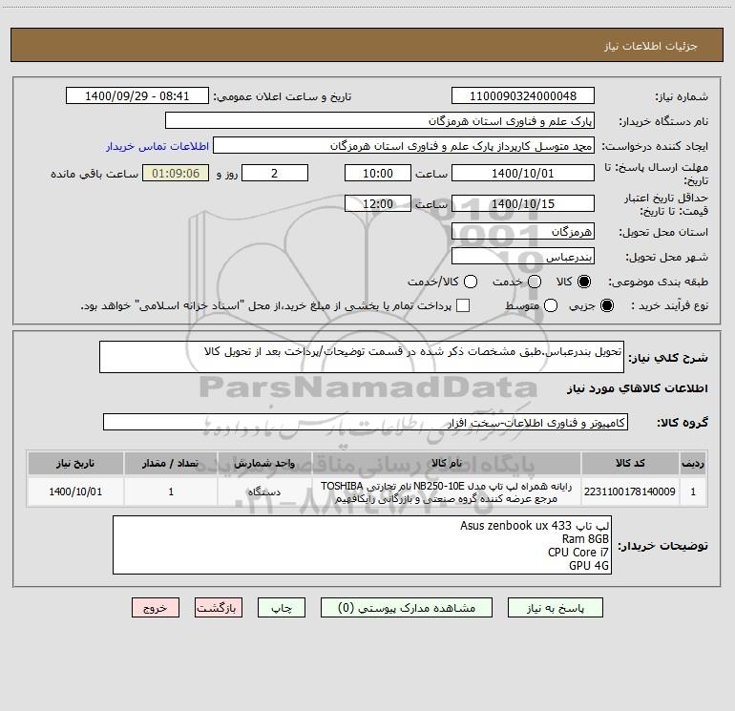Click the TOSHIBA NB250-10E product name cell

(447, 491)
